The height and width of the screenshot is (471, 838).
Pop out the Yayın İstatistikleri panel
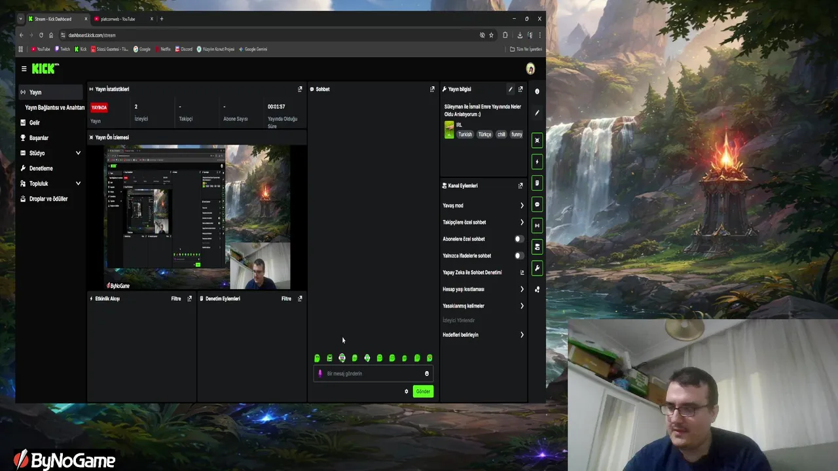(300, 89)
